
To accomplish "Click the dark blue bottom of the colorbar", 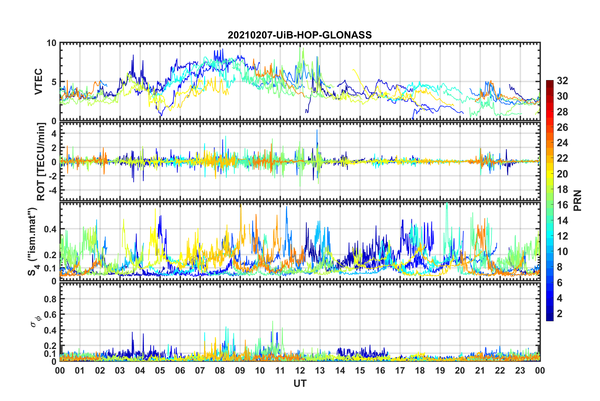I will tap(550, 318).
